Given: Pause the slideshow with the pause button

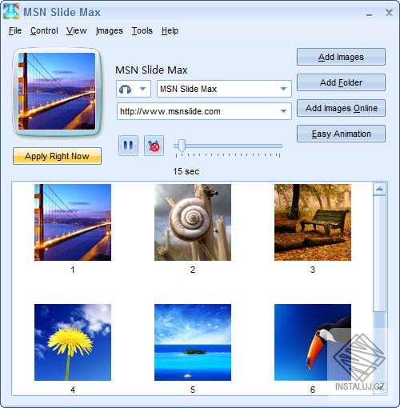Looking at the screenshot, I should pyautogui.click(x=128, y=146).
